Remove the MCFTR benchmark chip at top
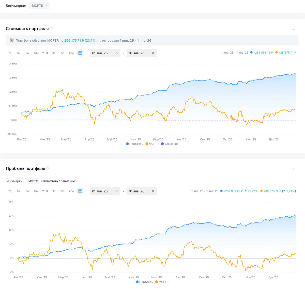 [x=46, y=6]
